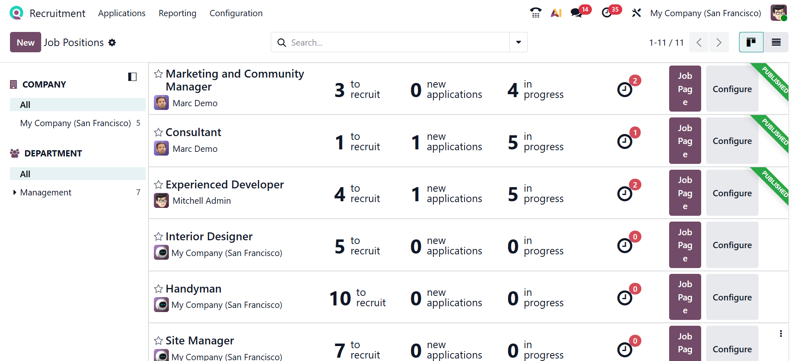Open Job Positions gear settings
The width and height of the screenshot is (791, 361).
click(112, 42)
